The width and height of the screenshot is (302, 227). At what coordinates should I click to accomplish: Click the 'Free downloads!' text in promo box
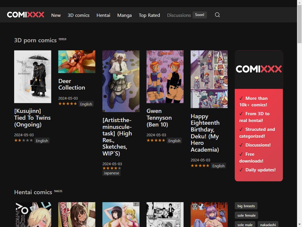point(251,158)
